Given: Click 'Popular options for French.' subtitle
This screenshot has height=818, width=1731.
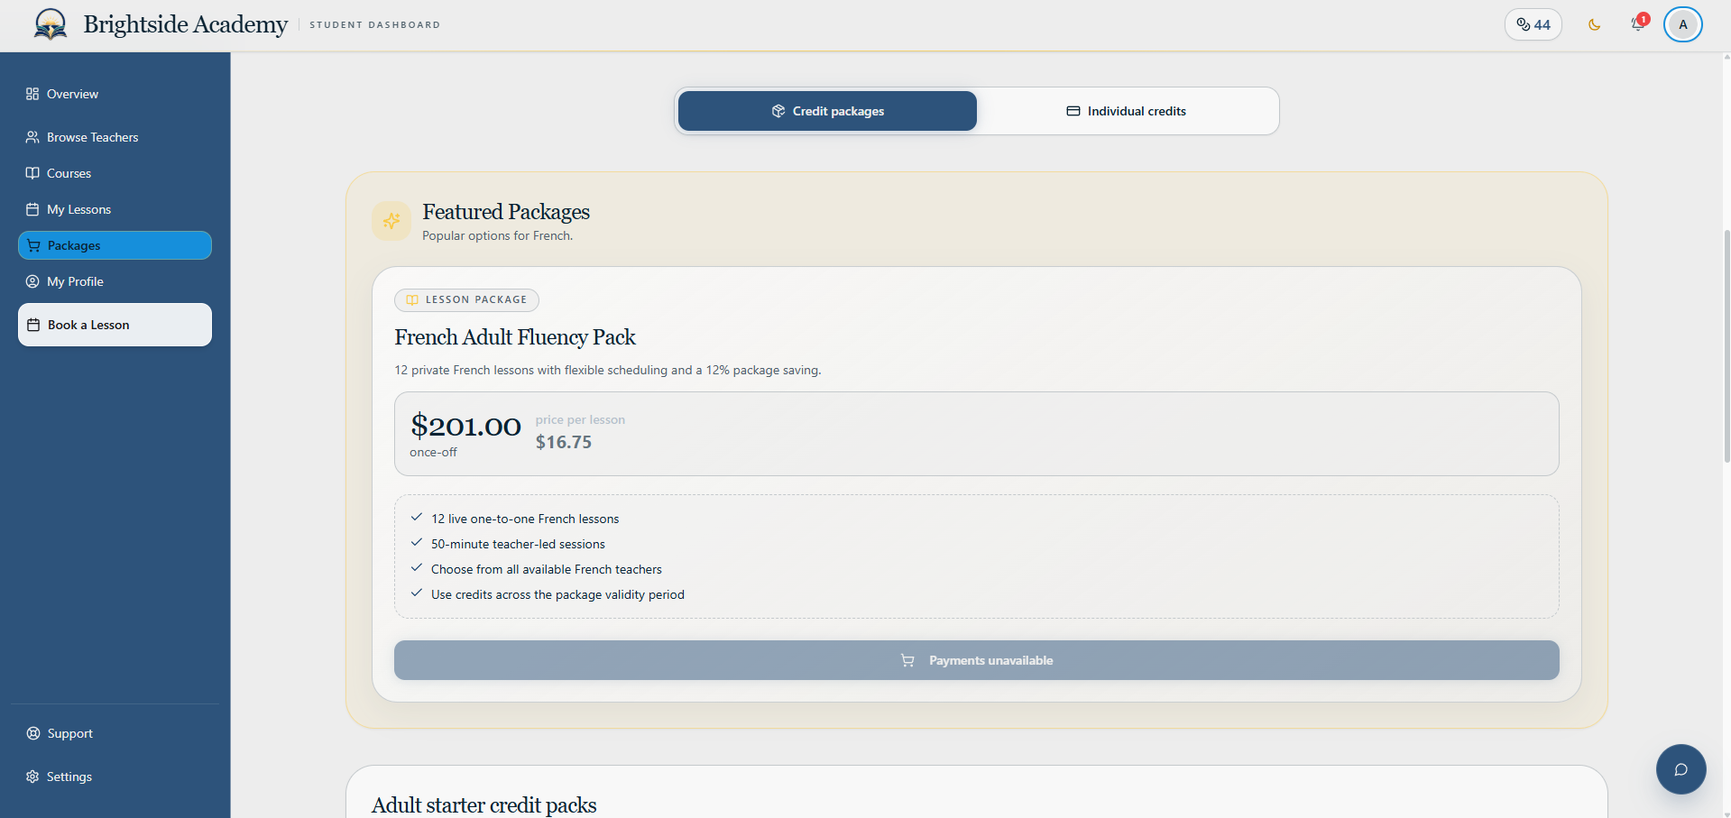Looking at the screenshot, I should (x=498, y=235).
